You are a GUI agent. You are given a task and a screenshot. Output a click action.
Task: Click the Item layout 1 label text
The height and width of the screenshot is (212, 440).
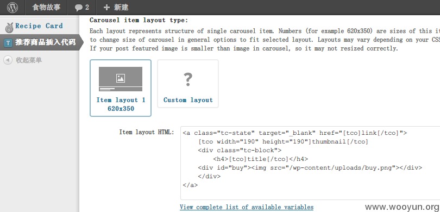click(121, 100)
